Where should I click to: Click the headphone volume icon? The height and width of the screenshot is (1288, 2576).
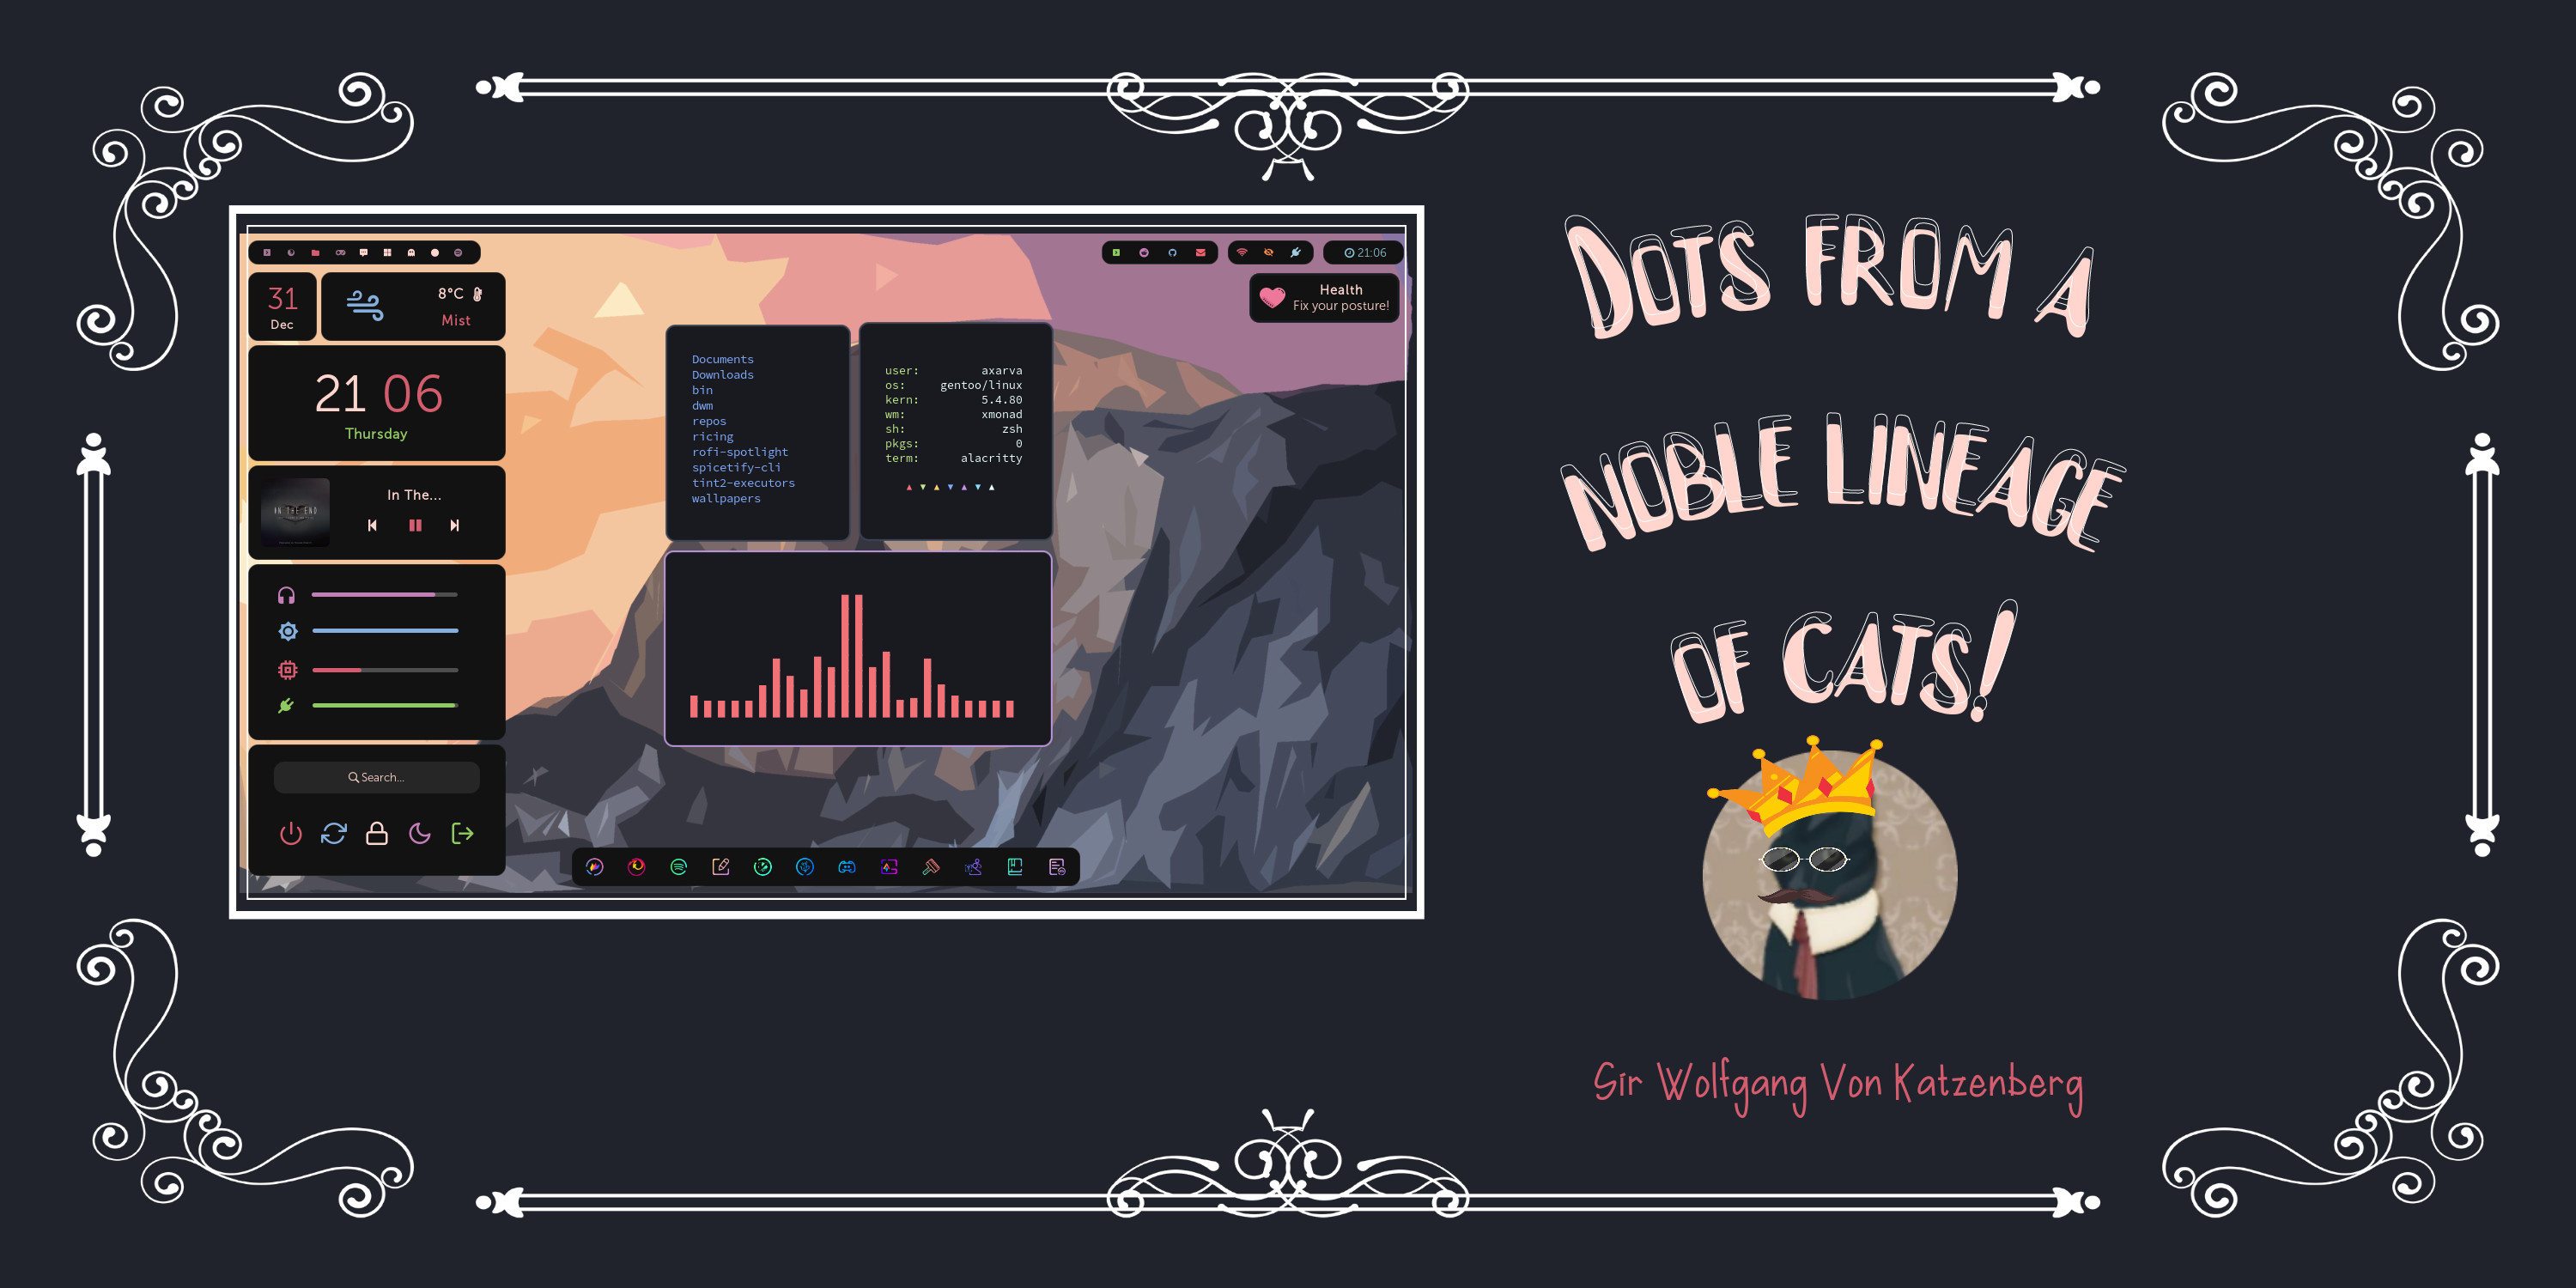(x=288, y=595)
